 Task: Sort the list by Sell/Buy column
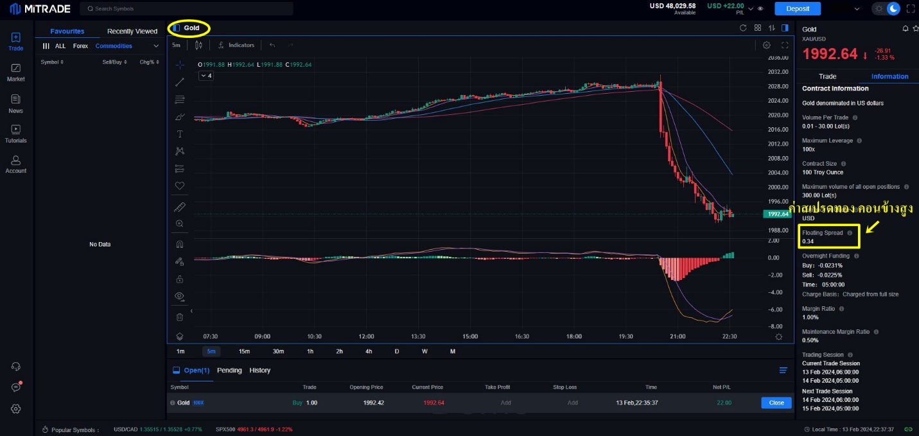click(x=115, y=62)
